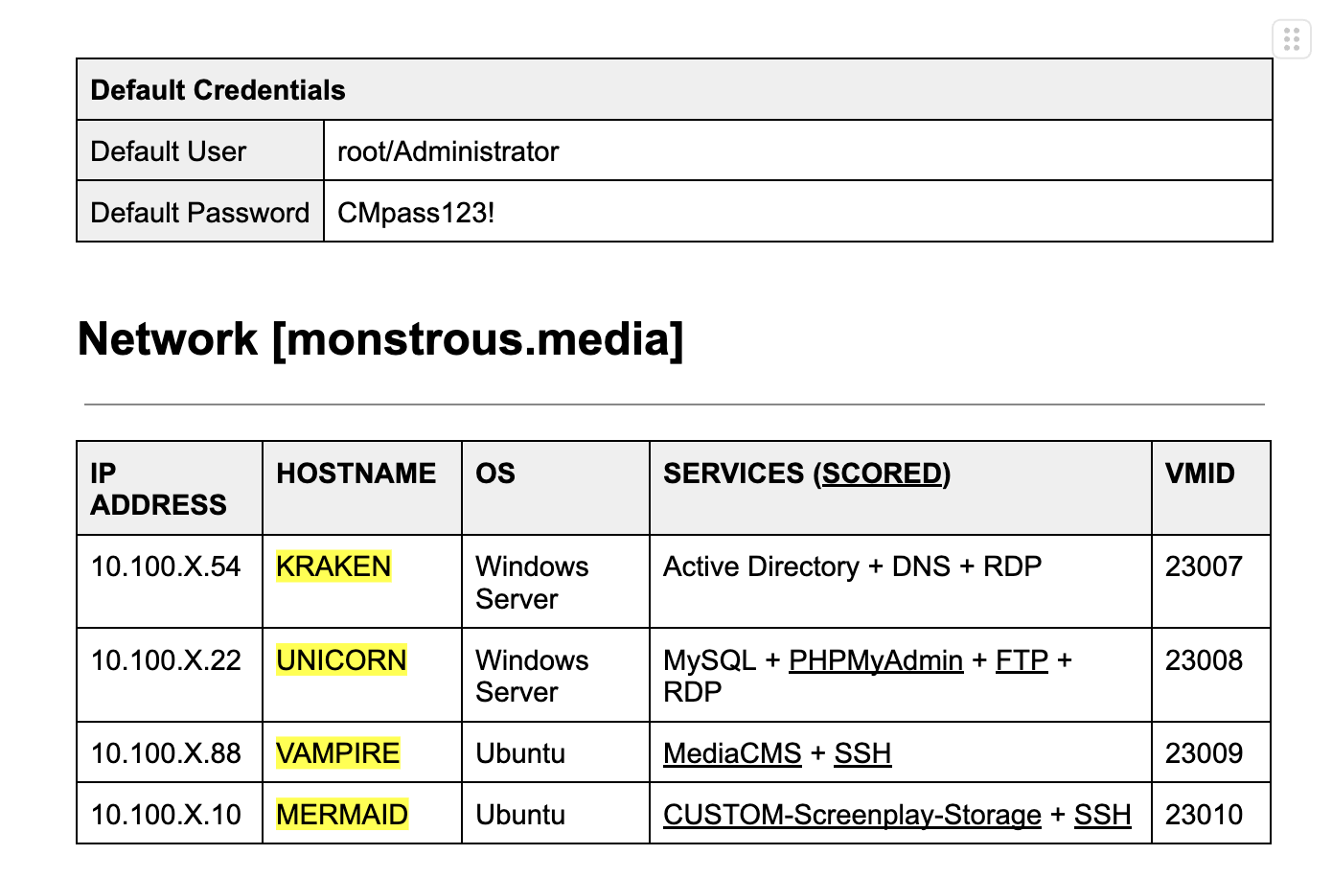The height and width of the screenshot is (878, 1332).
Task: Click the IP address 10.100.X.22 cell
Action: 170,675
